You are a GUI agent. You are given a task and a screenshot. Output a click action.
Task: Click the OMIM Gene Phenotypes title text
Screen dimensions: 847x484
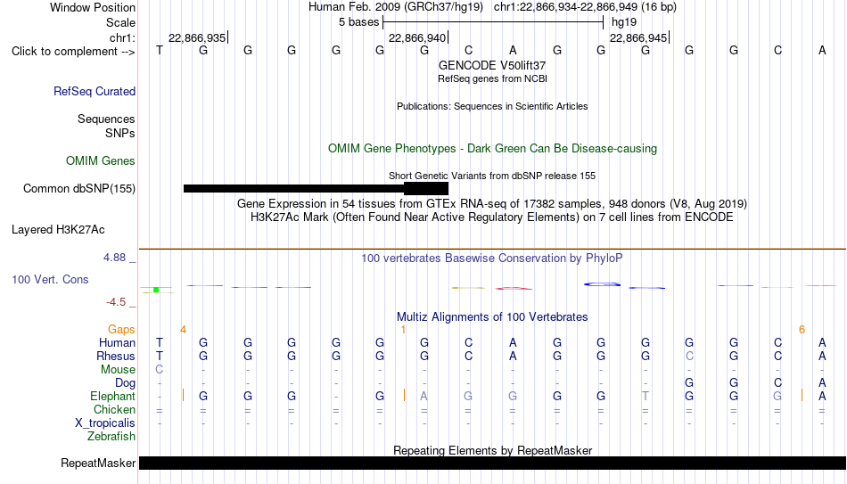[492, 149]
